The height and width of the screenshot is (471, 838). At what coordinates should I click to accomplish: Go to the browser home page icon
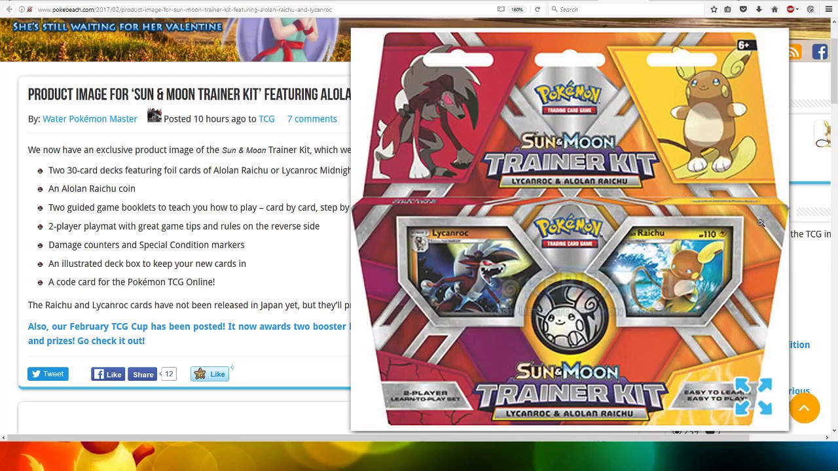pyautogui.click(x=774, y=9)
